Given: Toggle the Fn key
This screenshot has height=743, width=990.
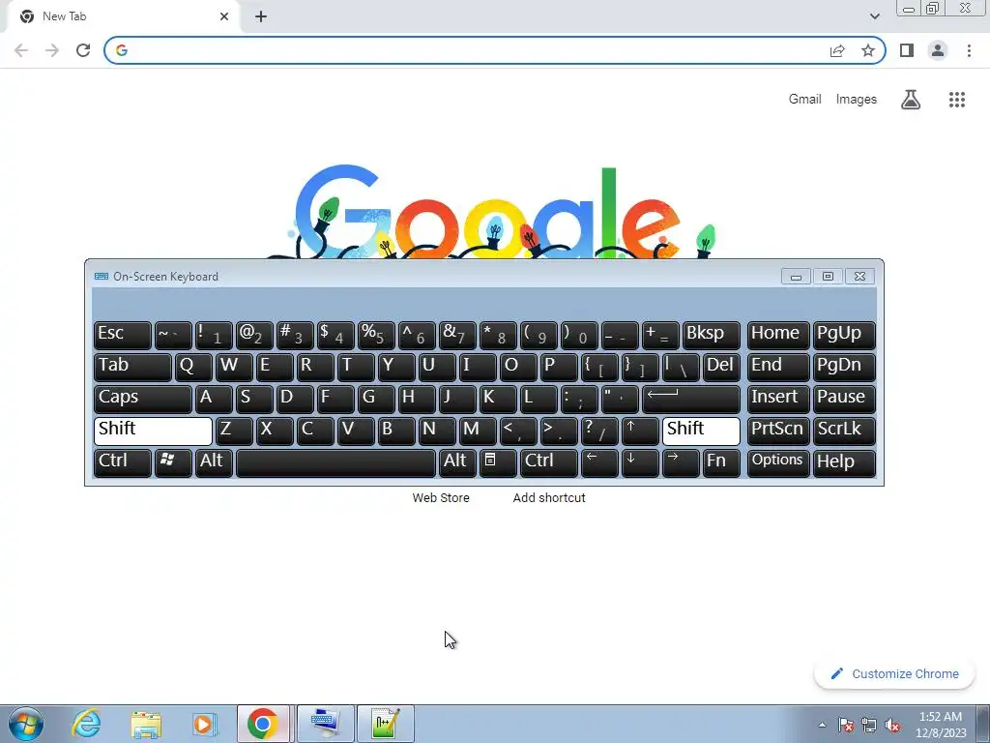Looking at the screenshot, I should (721, 462).
